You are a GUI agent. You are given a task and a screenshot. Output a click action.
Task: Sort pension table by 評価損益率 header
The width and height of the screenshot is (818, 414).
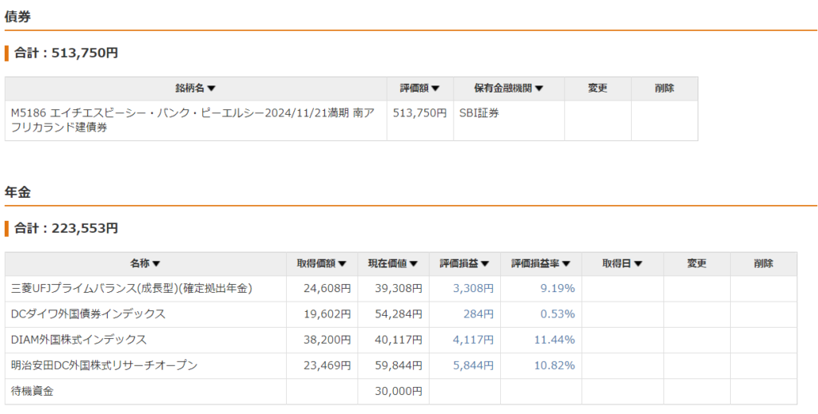tap(541, 264)
